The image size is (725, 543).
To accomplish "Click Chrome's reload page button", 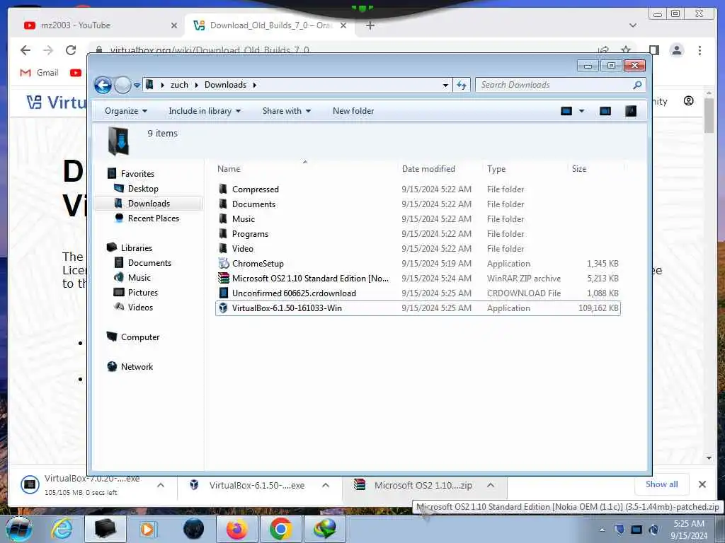I will (71, 50).
